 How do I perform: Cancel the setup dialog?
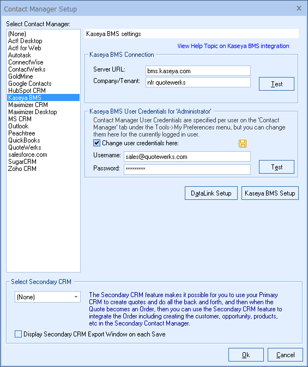click(285, 355)
